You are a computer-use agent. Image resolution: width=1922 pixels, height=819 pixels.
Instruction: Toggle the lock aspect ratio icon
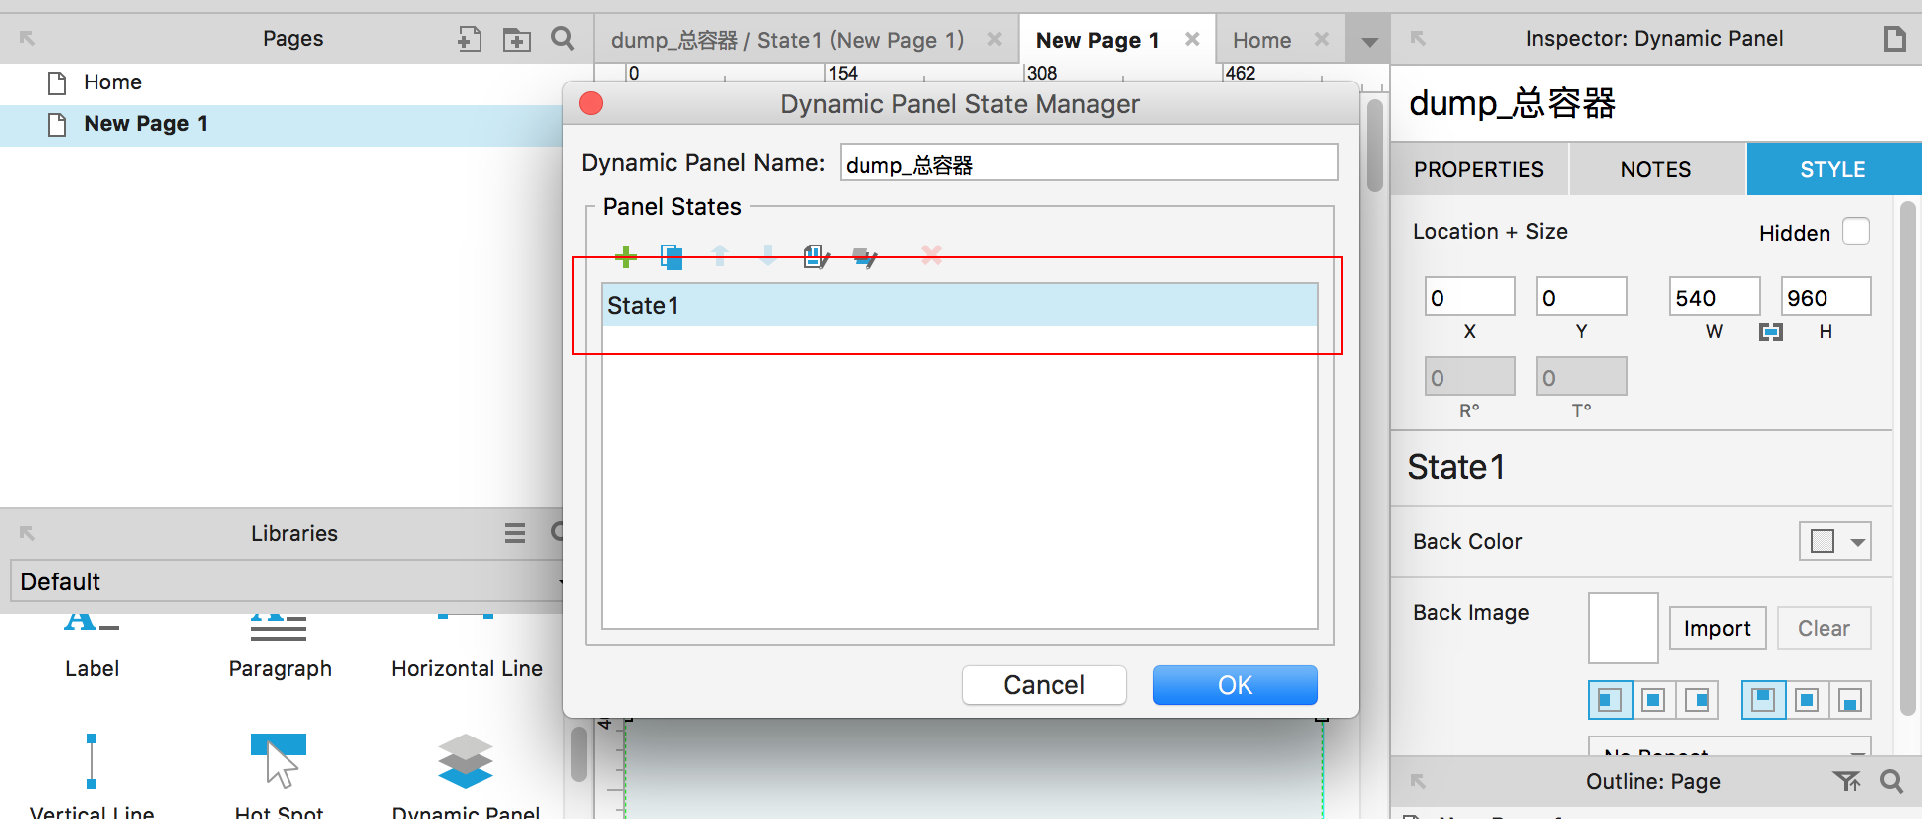click(x=1771, y=332)
